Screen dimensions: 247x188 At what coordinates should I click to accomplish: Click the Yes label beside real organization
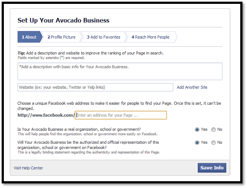click(x=204, y=129)
